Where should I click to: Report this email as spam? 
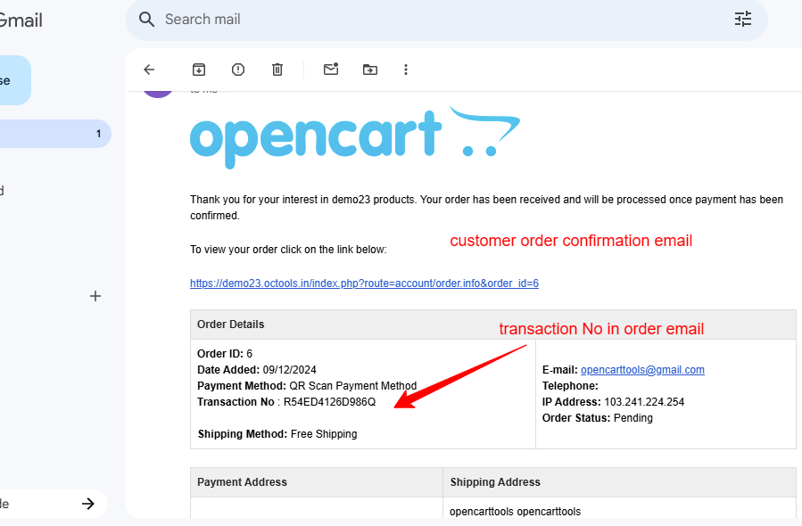pyautogui.click(x=238, y=70)
